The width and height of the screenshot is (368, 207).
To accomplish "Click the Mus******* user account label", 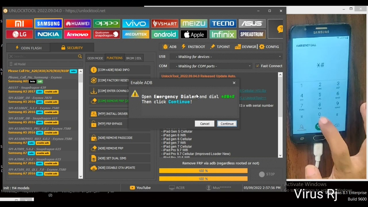I will tap(219, 188).
